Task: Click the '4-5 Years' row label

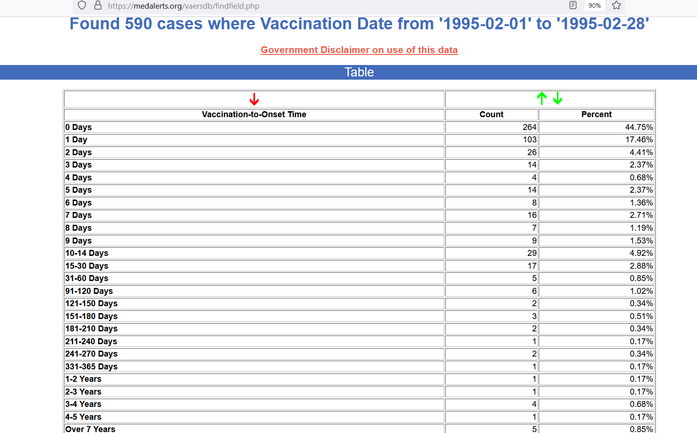Action: tap(83, 417)
